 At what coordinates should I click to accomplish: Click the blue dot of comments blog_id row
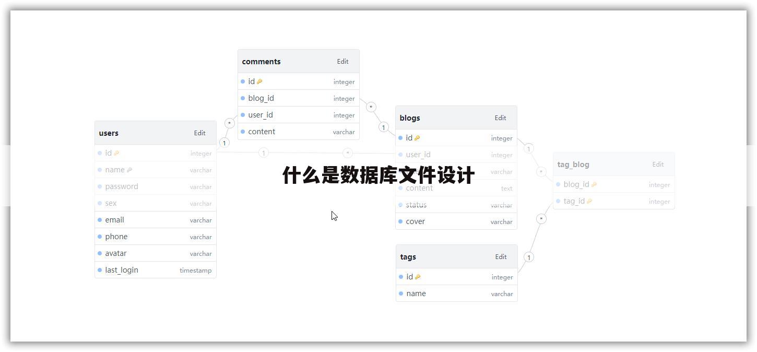[243, 98]
